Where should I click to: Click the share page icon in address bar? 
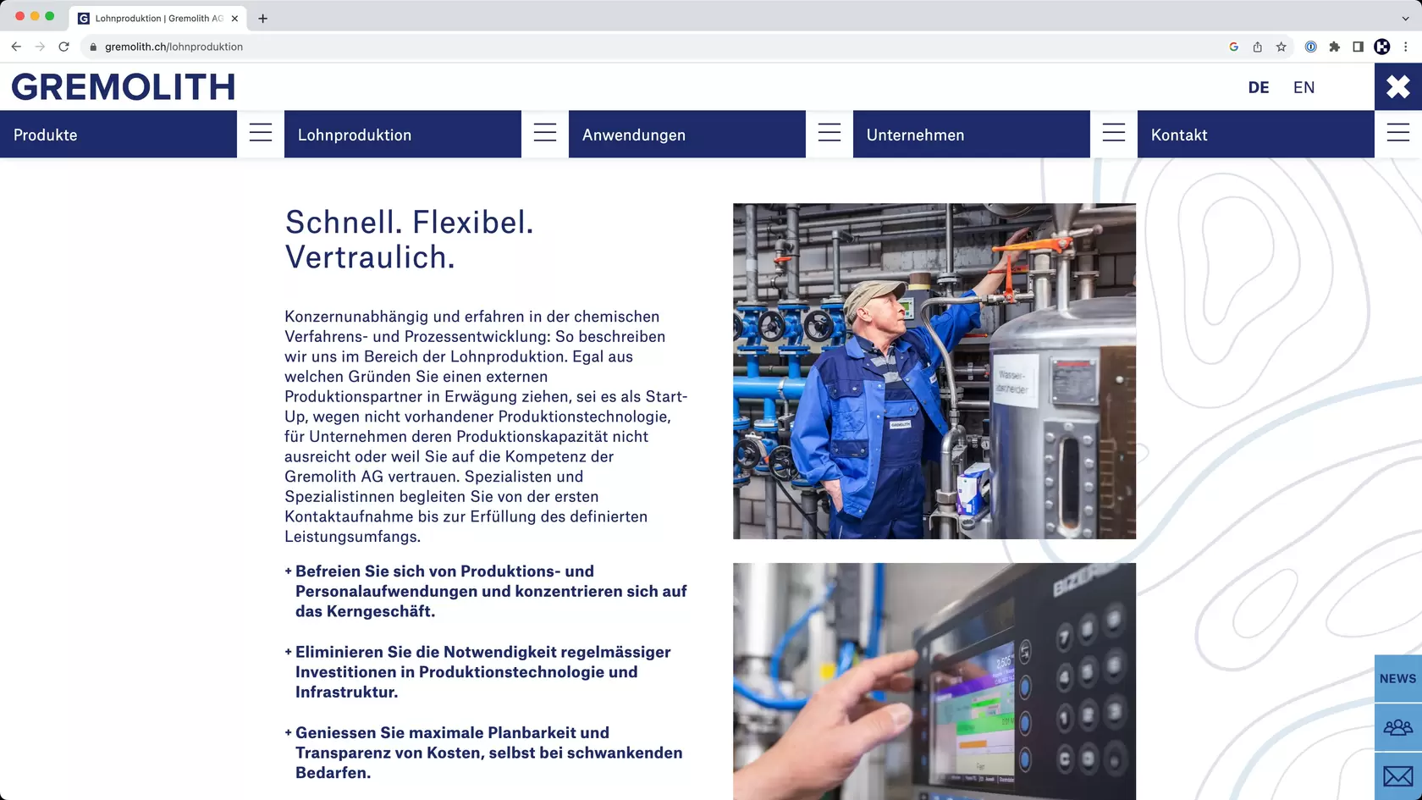[x=1257, y=47]
